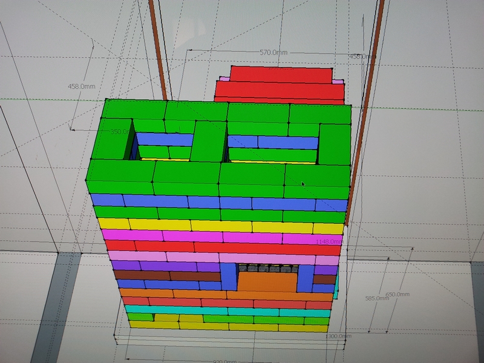Viewport: 484px width, 363px height.
Task: Select the 458.0mm label left of model
Action: (82, 87)
